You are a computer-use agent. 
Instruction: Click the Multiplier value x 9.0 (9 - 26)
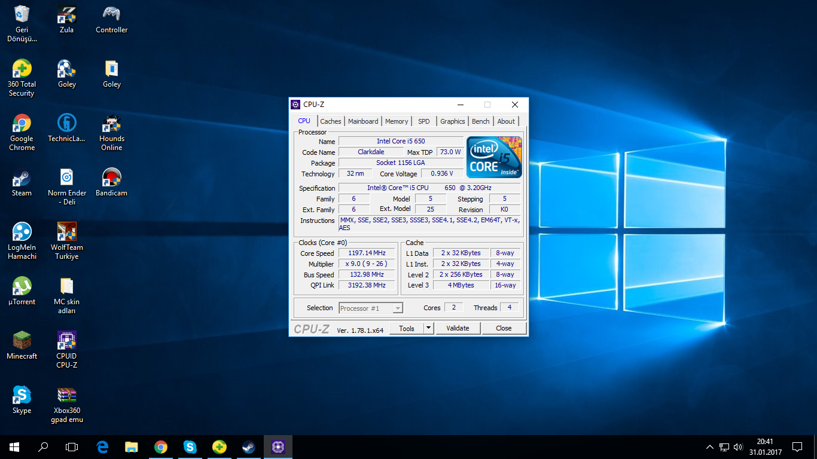point(367,264)
